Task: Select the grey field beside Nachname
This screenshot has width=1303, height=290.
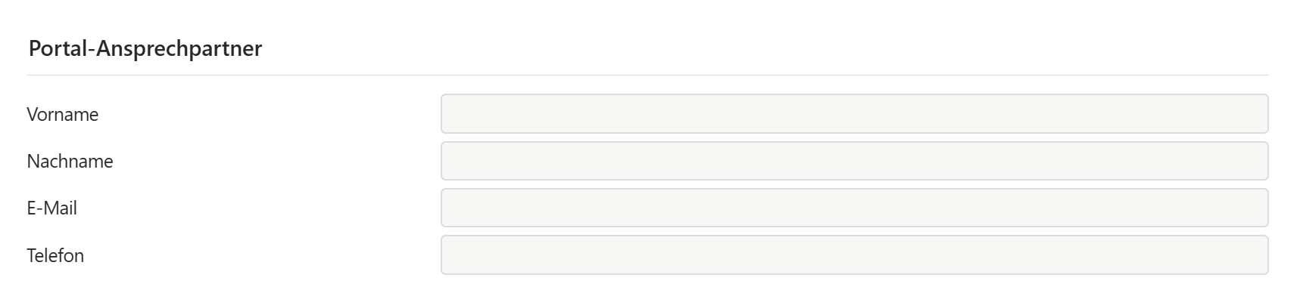Action: click(854, 161)
